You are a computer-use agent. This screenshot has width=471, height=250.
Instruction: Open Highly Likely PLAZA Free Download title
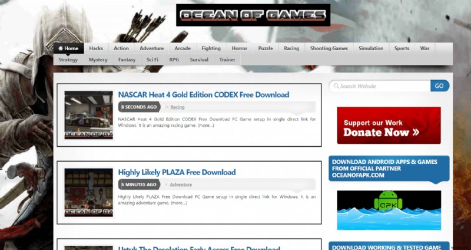click(x=177, y=172)
